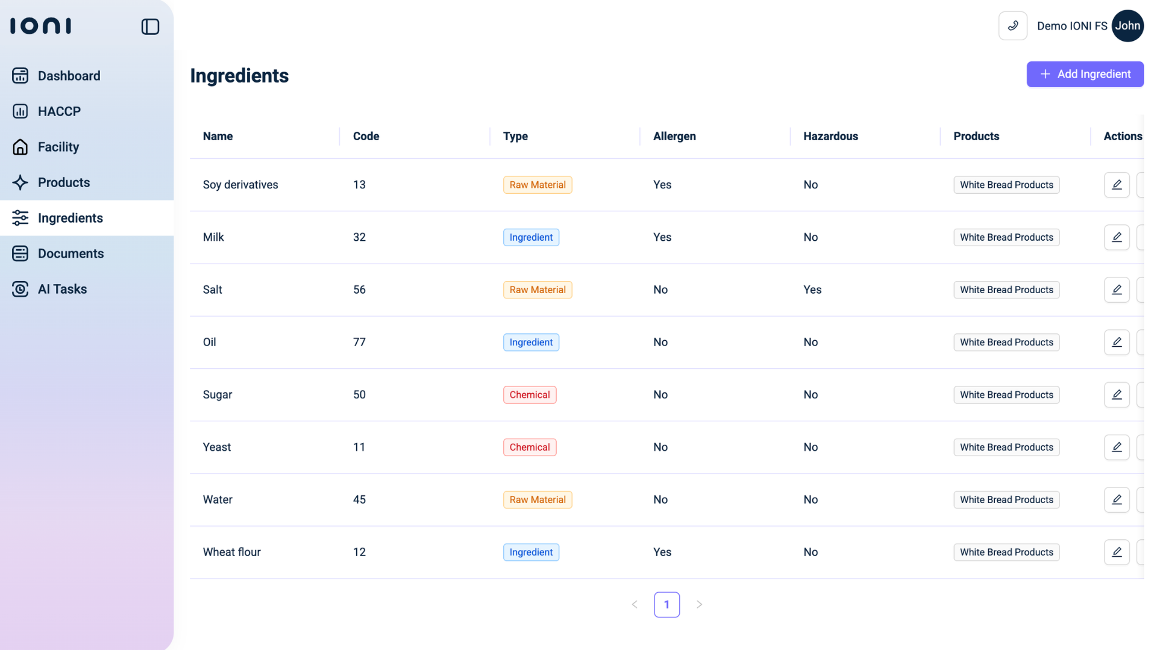Navigate to Products in the sidebar

click(64, 182)
